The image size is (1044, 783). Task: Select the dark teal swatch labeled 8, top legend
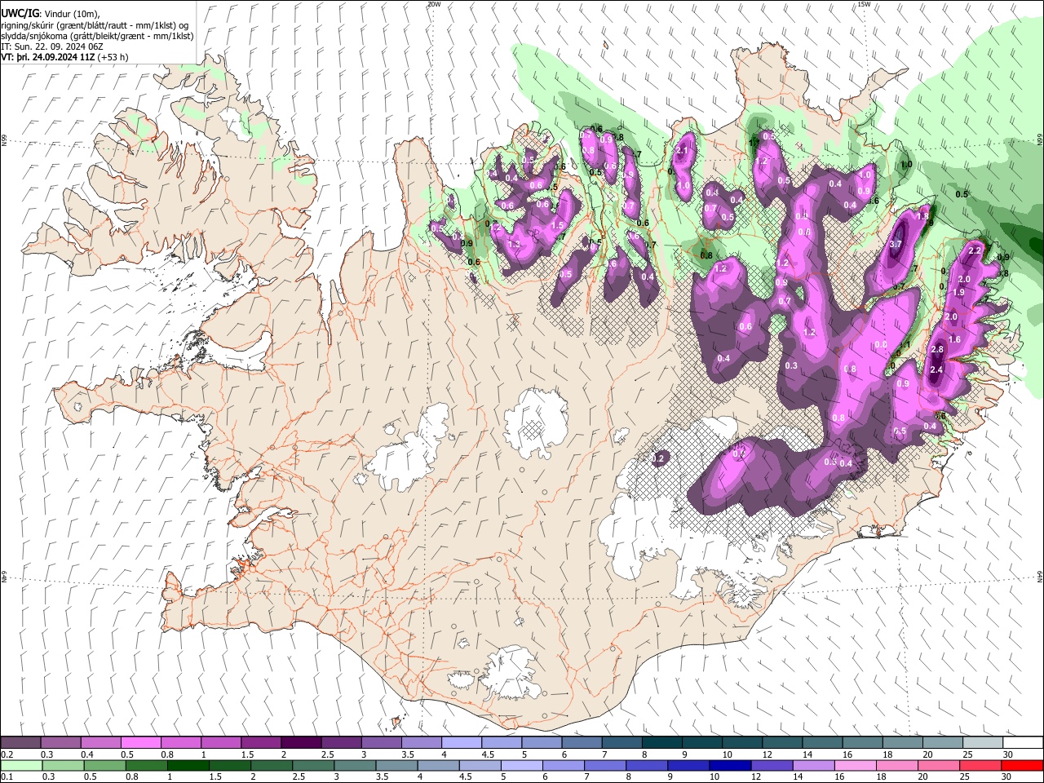tap(662, 742)
